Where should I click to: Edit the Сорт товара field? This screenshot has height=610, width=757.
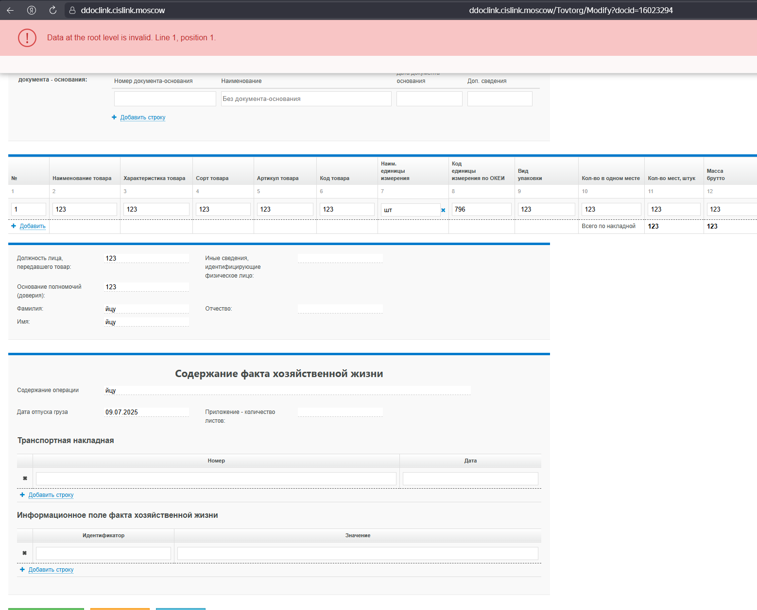pyautogui.click(x=223, y=209)
